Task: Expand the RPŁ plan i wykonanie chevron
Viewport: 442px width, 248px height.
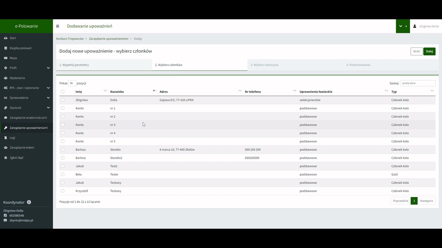Action: coord(48,88)
